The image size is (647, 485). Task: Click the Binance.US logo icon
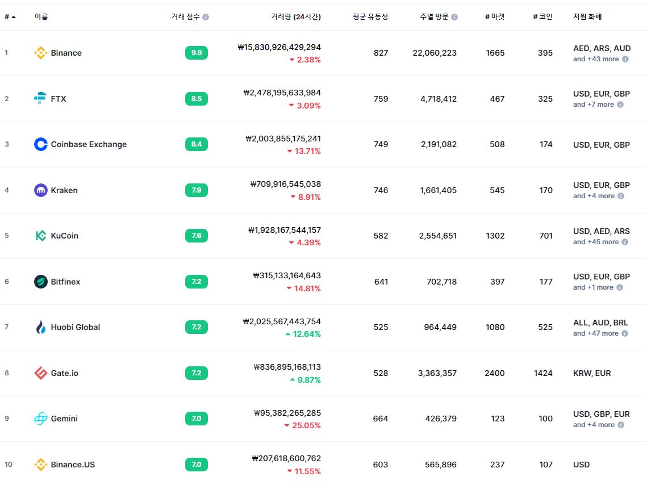tap(40, 465)
